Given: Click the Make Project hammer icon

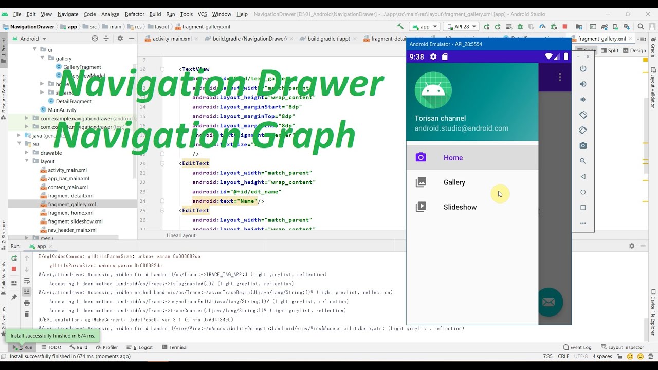Looking at the screenshot, I should [x=400, y=27].
